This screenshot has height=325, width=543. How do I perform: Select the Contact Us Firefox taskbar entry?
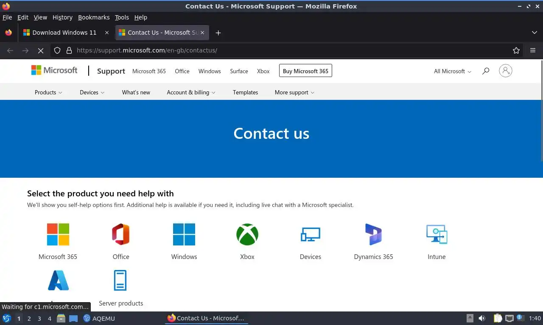[206, 318]
